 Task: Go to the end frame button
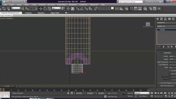(165, 93)
